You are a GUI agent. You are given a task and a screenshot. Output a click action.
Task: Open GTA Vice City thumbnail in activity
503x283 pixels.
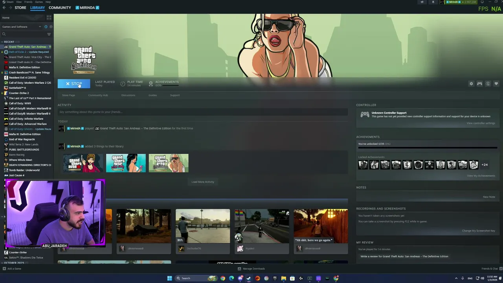point(126,163)
